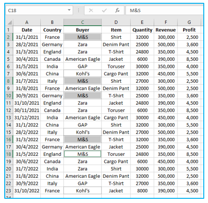Click the formula bar options dots handle
Image resolution: width=208 pixels, height=203 pixels.
78,10
